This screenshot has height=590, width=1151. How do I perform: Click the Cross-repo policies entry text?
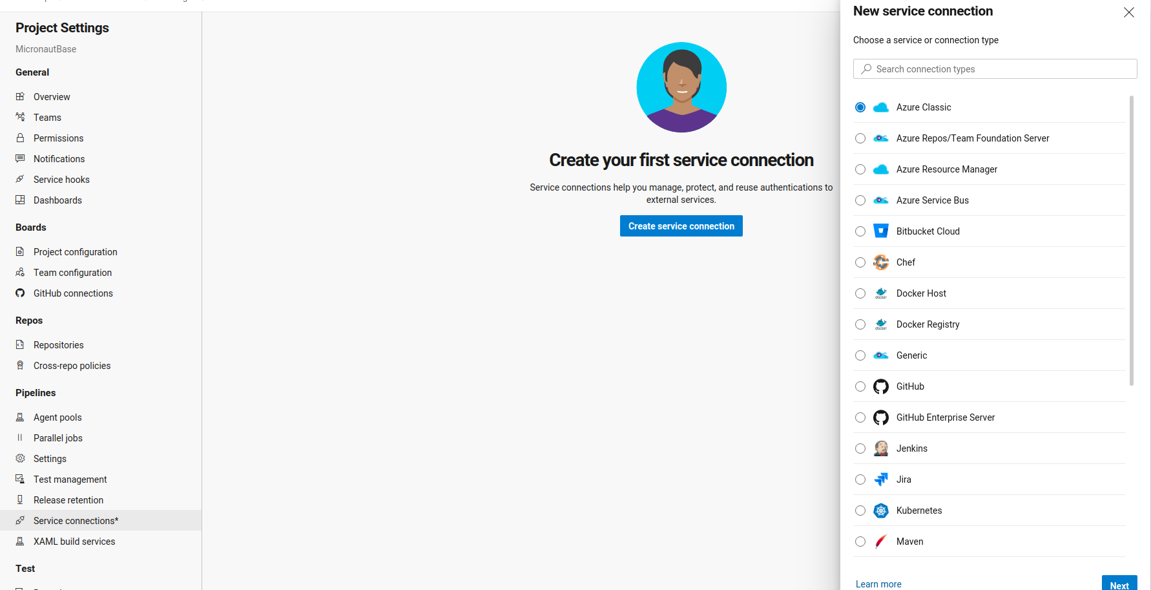coord(72,366)
